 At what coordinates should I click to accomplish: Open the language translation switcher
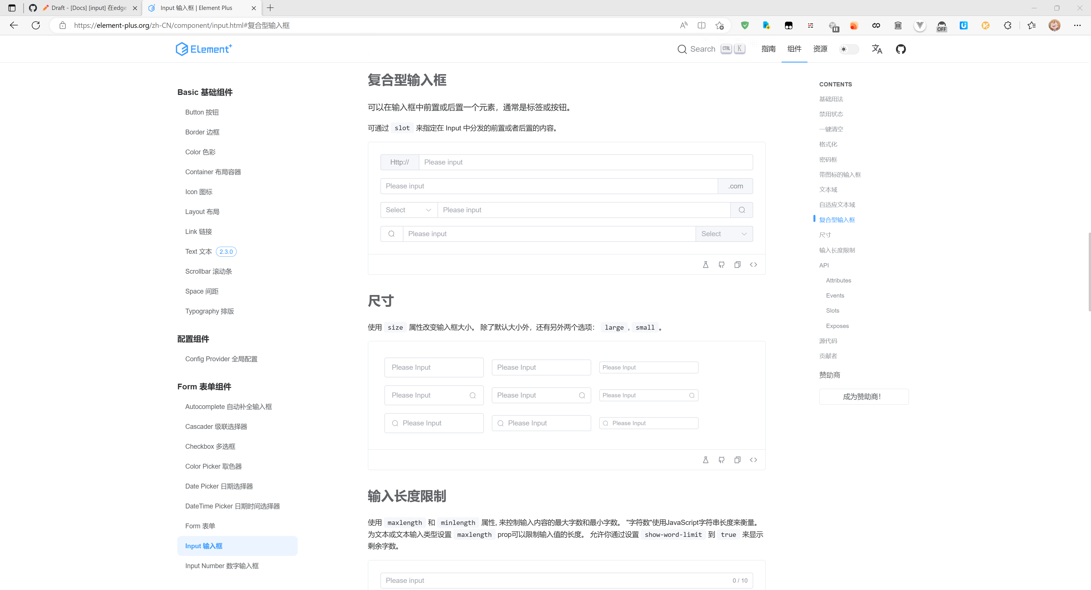(877, 49)
